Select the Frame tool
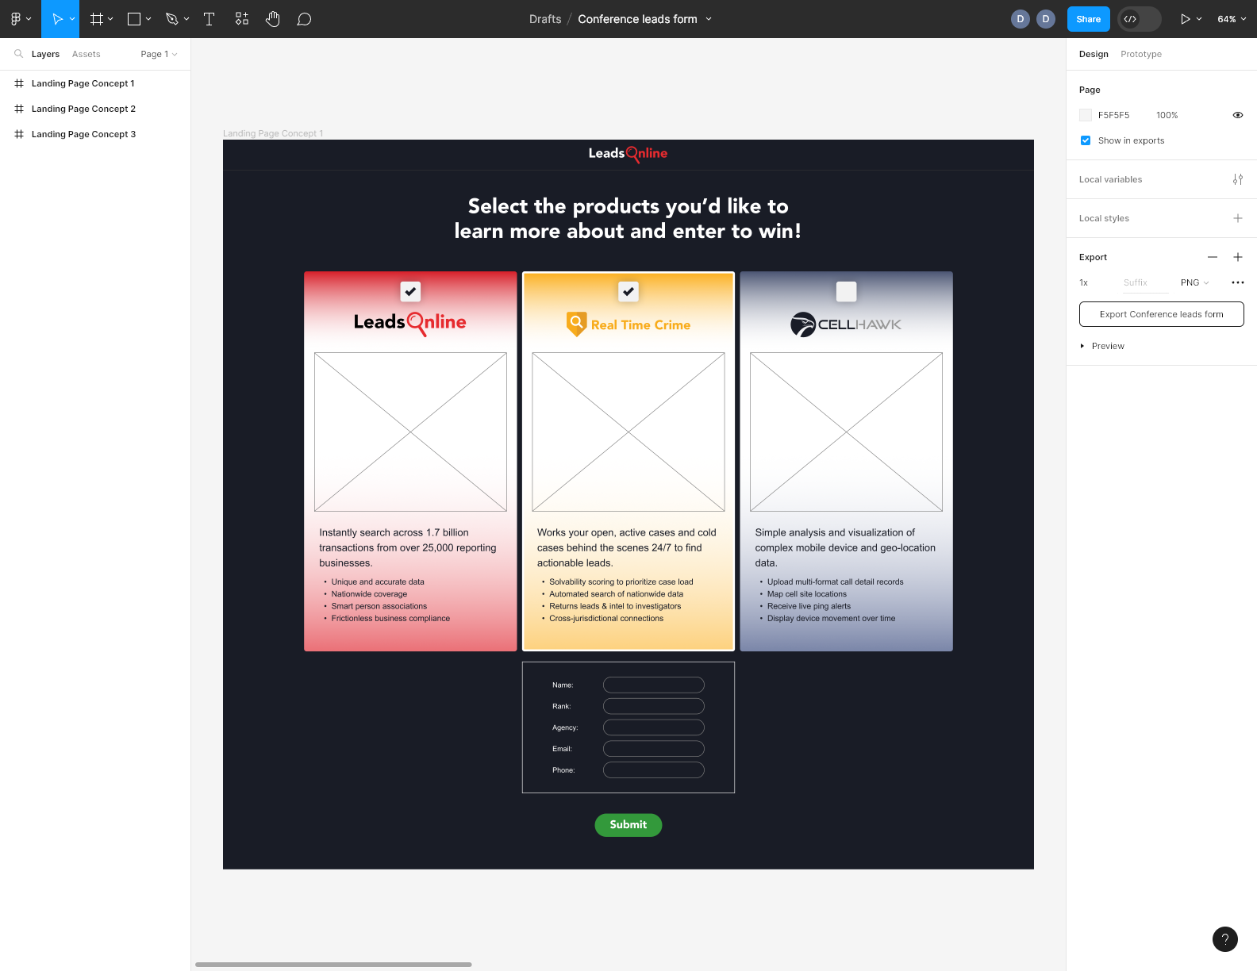This screenshot has width=1257, height=971. coord(97,19)
